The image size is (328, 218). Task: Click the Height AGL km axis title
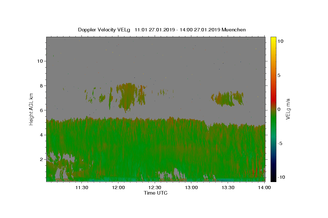click(x=31, y=109)
